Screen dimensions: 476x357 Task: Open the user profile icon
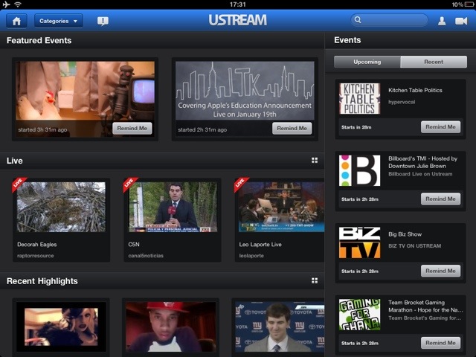[442, 21]
